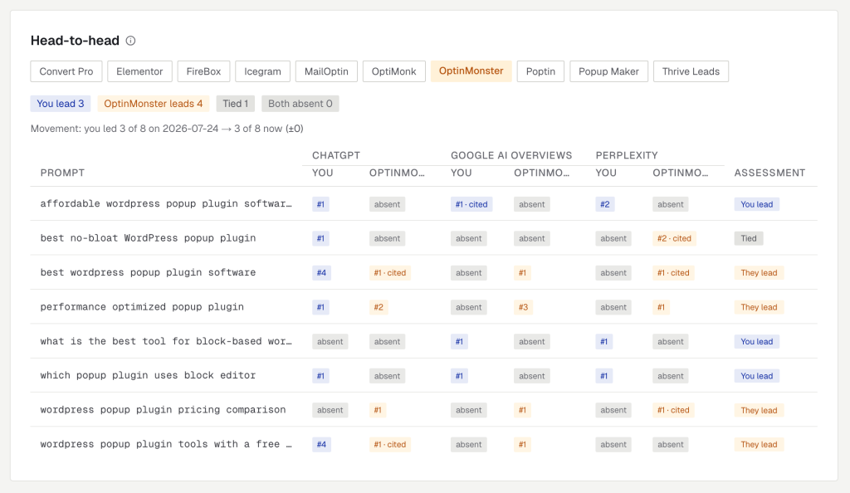Click They lead badge in performance optimized row
This screenshot has width=850, height=493.
pos(759,307)
